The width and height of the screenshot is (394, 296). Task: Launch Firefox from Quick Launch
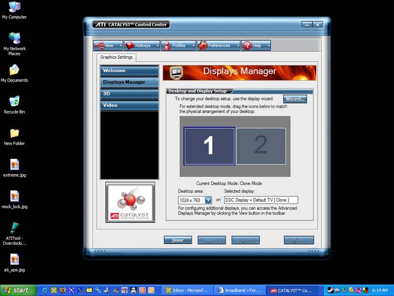click(63, 290)
